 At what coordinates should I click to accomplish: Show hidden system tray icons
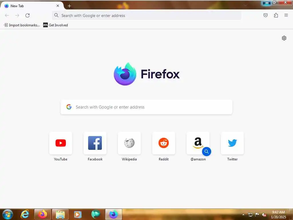(x=243, y=215)
